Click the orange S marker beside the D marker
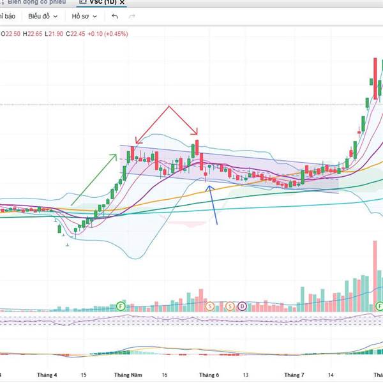Screen dimensions: 383x383 point(230,306)
